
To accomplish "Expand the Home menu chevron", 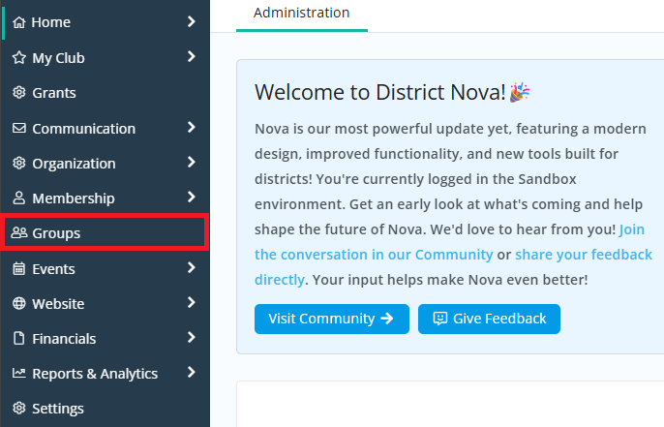I will tap(192, 21).
